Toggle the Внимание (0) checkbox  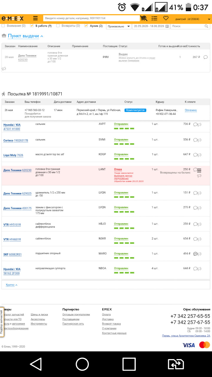[x=3, y=26]
